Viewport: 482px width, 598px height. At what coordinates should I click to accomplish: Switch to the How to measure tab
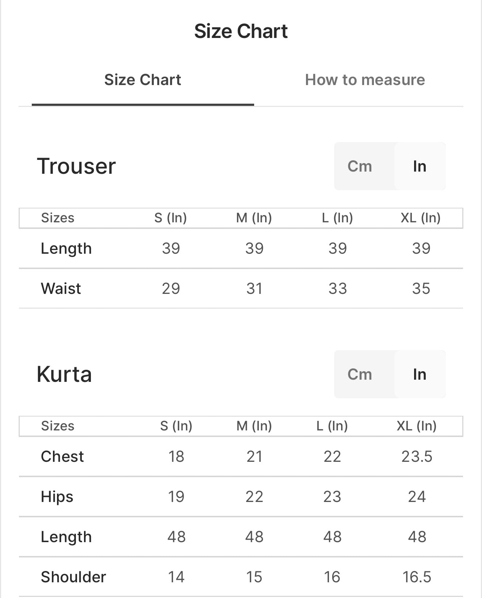click(x=365, y=80)
